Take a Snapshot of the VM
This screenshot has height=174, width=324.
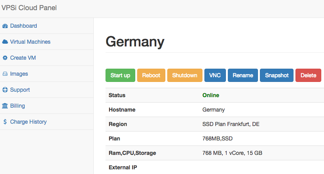[x=277, y=75]
